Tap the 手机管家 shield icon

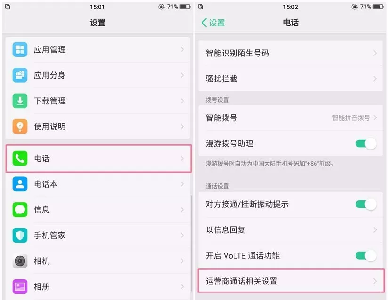pyautogui.click(x=20, y=235)
